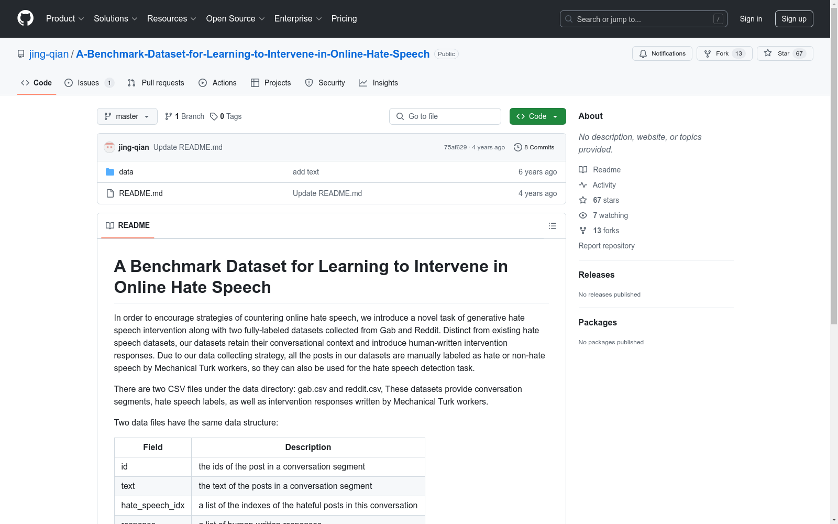This screenshot has height=524, width=838.
Task: Switch to the Insights tab
Action: click(378, 83)
